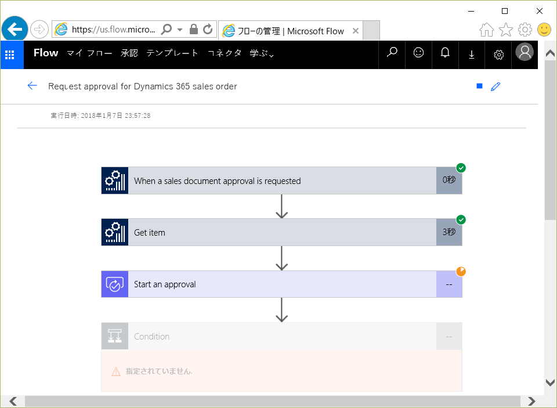Click the vertical scrollbar down arrow
The width and height of the screenshot is (557, 408).
550,382
